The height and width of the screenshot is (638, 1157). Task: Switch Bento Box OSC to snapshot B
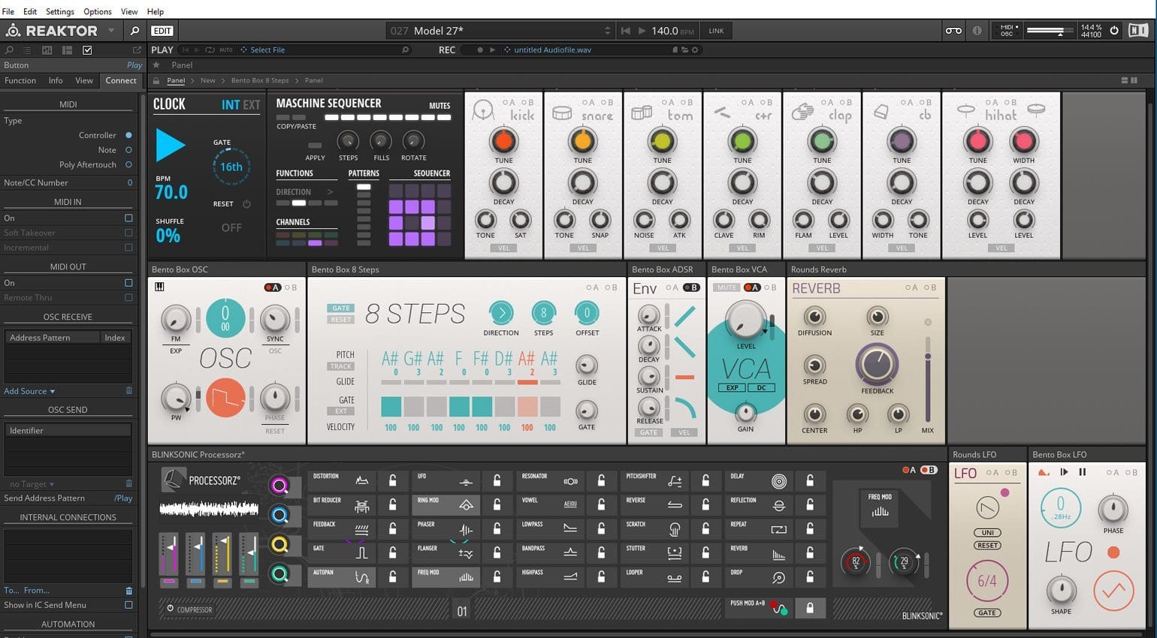click(291, 287)
